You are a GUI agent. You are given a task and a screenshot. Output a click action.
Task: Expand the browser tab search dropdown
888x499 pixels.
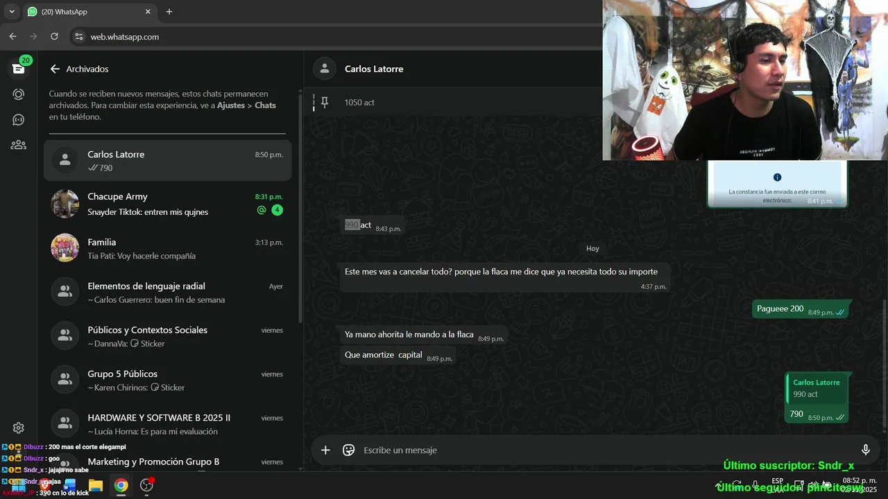coord(12,12)
